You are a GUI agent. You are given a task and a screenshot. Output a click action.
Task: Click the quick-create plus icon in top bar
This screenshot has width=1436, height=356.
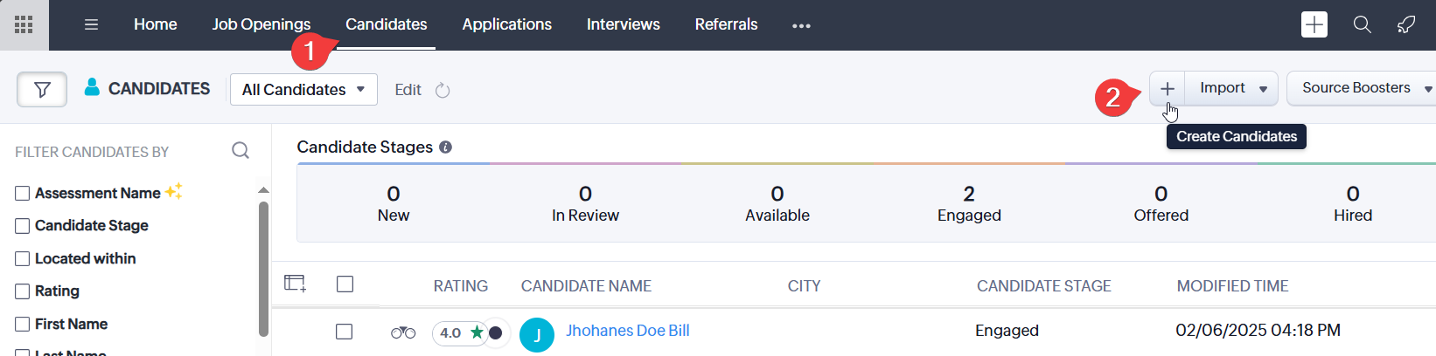[x=1314, y=24]
